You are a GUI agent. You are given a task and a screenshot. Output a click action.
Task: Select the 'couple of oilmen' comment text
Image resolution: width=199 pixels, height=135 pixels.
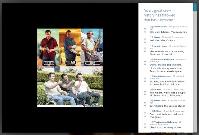click(x=168, y=94)
